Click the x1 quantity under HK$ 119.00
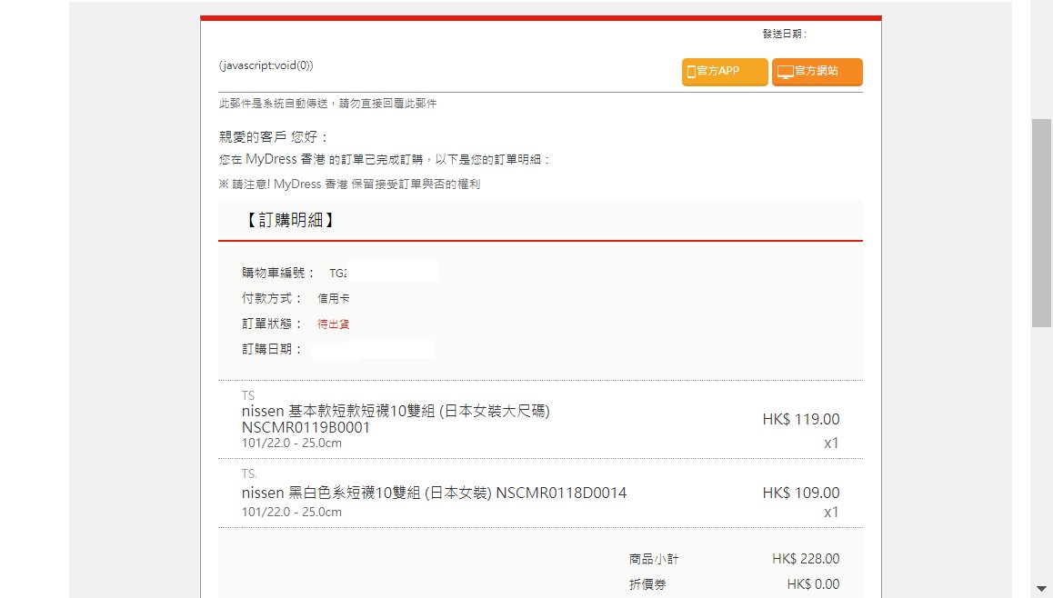The height and width of the screenshot is (598, 1053). [831, 443]
